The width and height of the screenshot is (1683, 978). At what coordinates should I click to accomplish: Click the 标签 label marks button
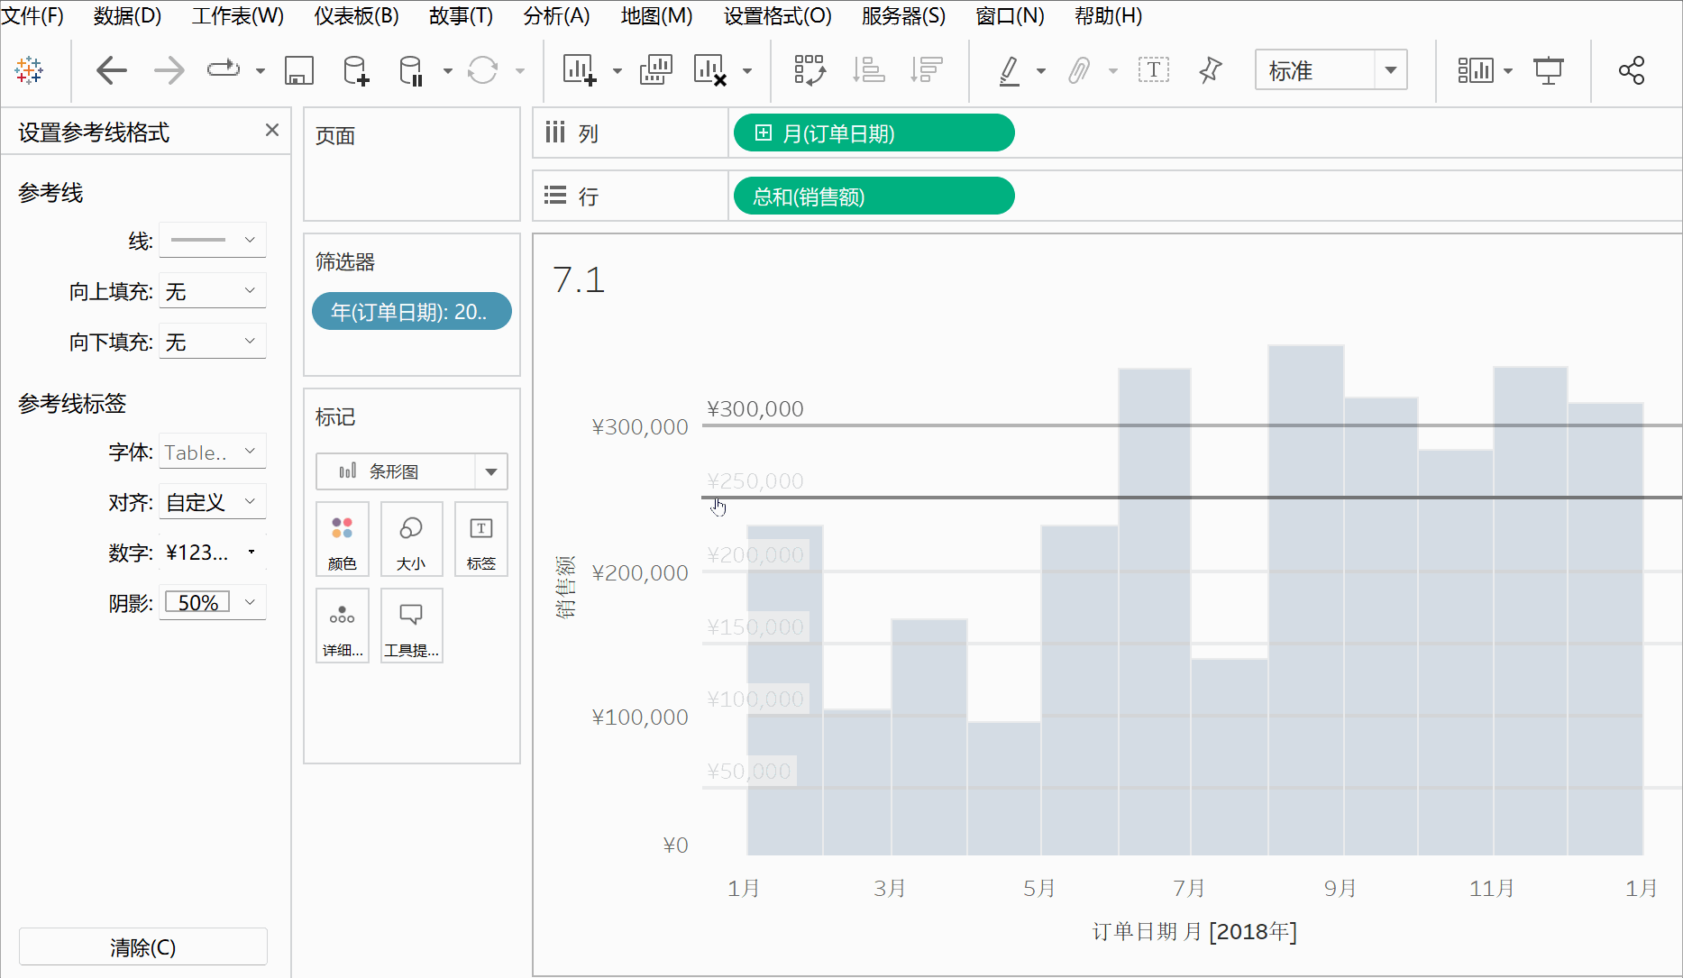(x=481, y=539)
